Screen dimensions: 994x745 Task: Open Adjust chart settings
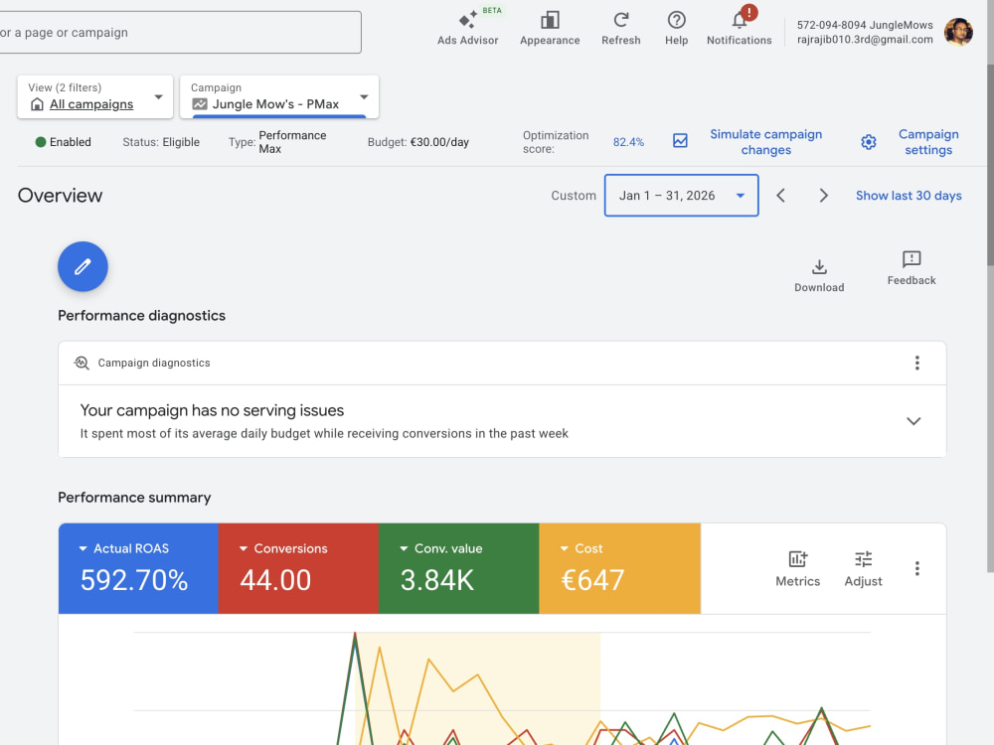point(863,568)
